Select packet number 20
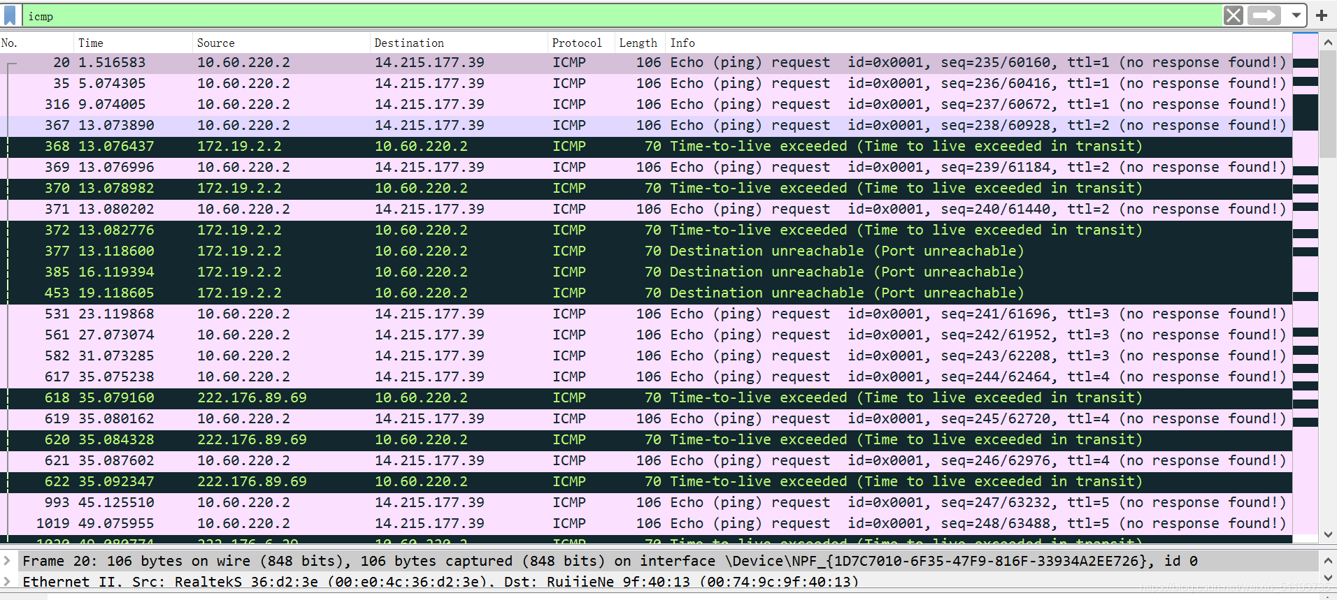 point(646,63)
